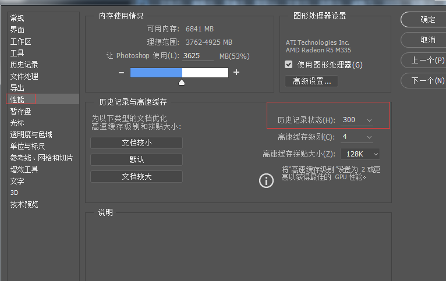Screen dimensions: 446x281
Task: Select the 文档较大 optimization button
Action: pos(136,176)
